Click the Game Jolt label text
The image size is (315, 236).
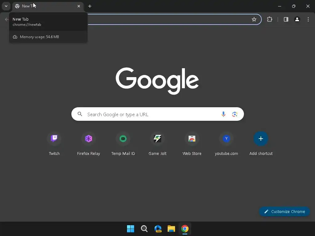[x=157, y=154]
